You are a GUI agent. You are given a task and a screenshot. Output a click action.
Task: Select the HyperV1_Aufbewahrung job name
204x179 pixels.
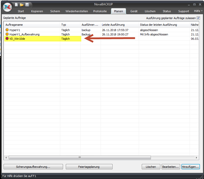24,34
